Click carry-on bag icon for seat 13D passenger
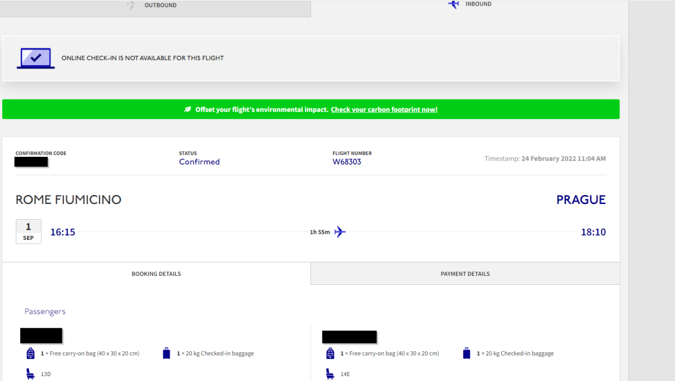The width and height of the screenshot is (675, 381). pyautogui.click(x=30, y=353)
